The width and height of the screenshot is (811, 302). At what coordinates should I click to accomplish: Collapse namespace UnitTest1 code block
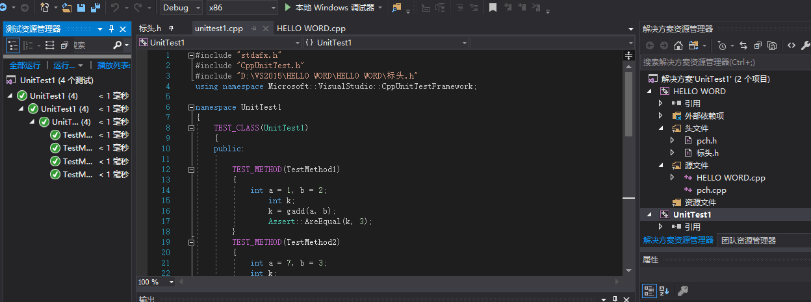(190, 107)
